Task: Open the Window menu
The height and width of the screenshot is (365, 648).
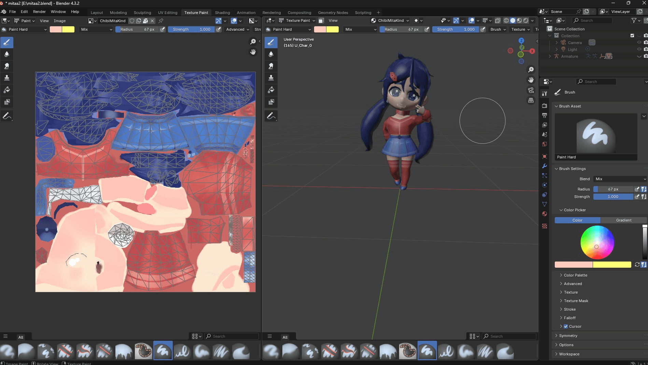Action: [58, 12]
